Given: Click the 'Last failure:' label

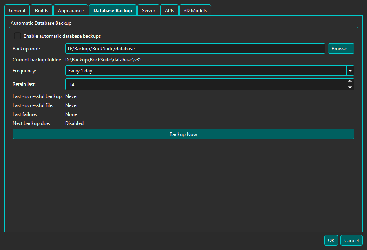Looking at the screenshot, I should [25, 114].
